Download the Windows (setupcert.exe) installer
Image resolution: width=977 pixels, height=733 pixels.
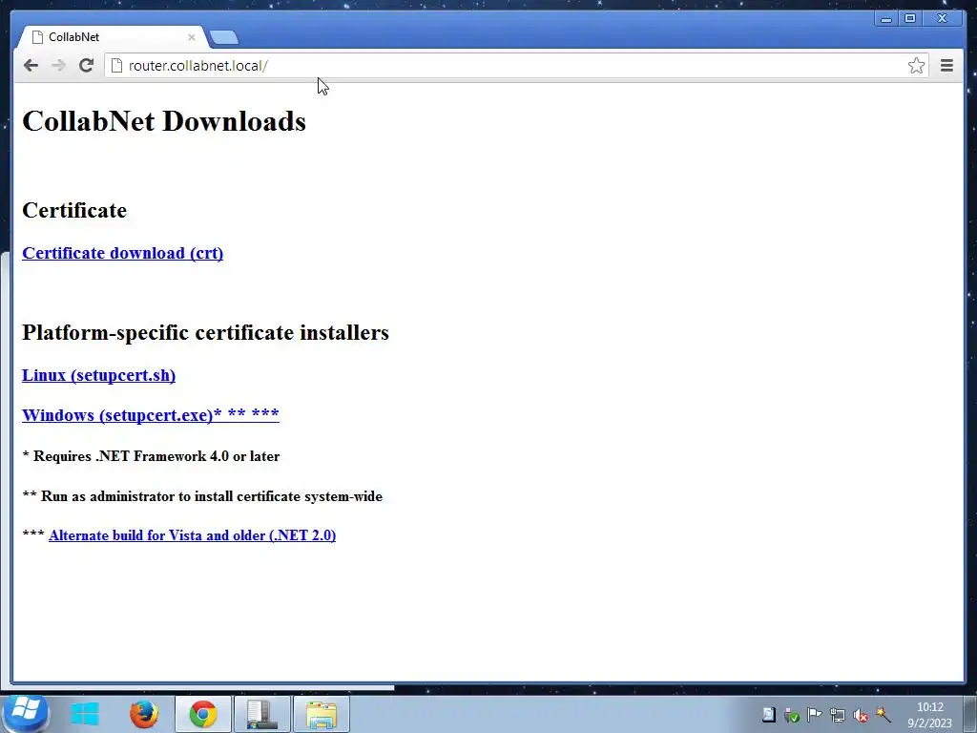(x=150, y=414)
